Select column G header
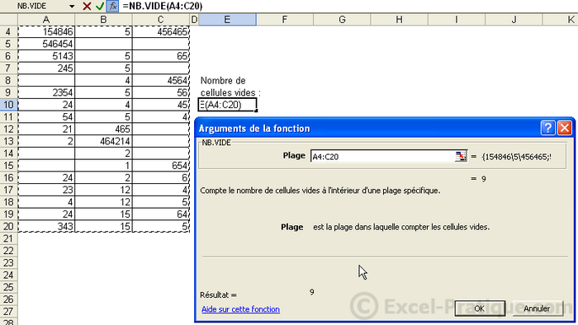 [x=342, y=20]
